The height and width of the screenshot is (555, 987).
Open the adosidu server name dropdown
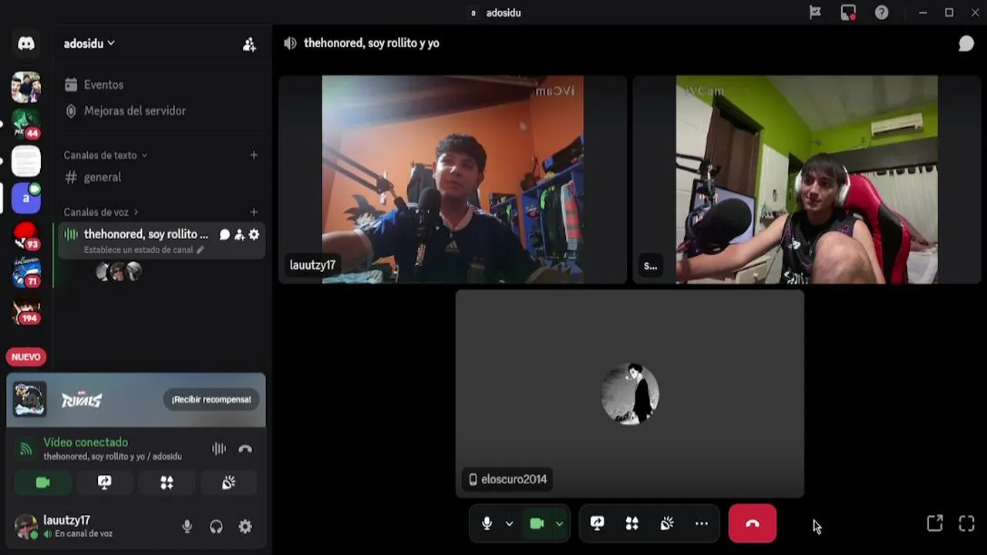[89, 44]
